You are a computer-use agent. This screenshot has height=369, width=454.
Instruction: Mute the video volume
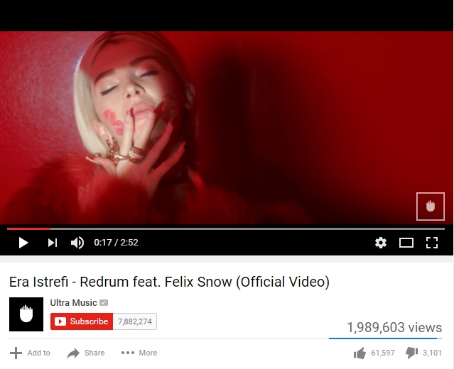[77, 243]
